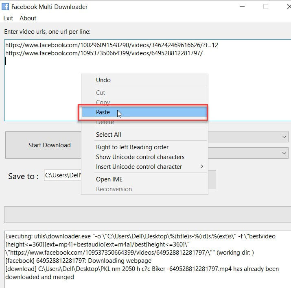Expand Insert Unicode control character submenu
Screen dimensions: 291x288
pyautogui.click(x=144, y=166)
